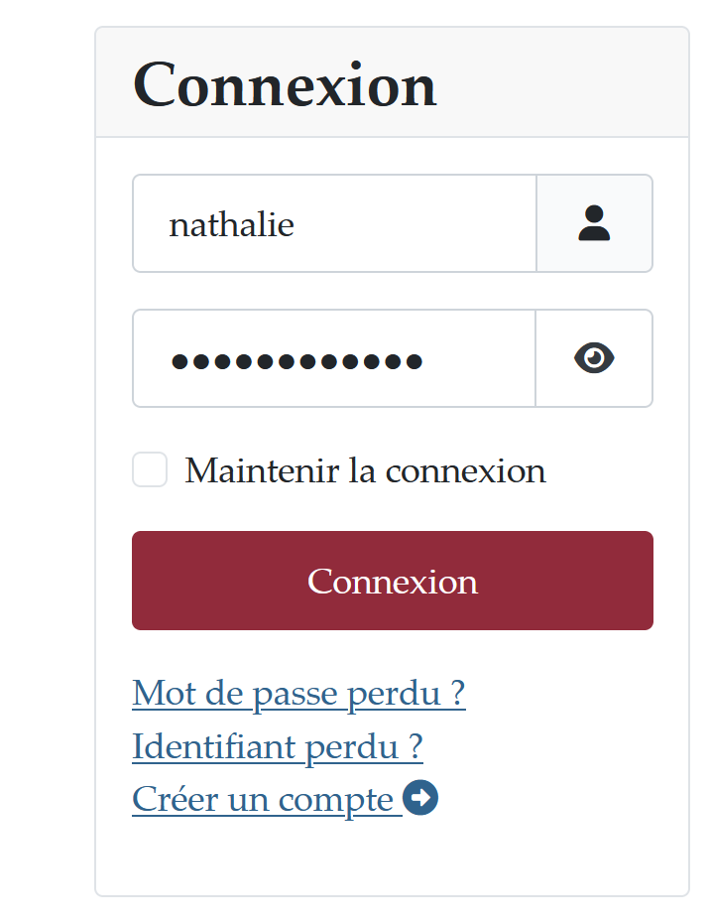Click the empty area right of nathalie text

pyautogui.click(x=426, y=223)
